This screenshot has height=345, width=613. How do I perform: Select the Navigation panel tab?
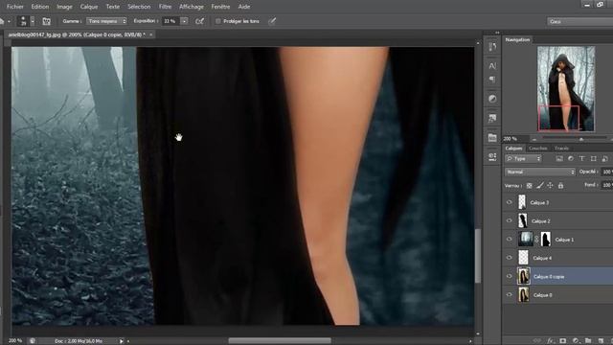click(x=517, y=40)
